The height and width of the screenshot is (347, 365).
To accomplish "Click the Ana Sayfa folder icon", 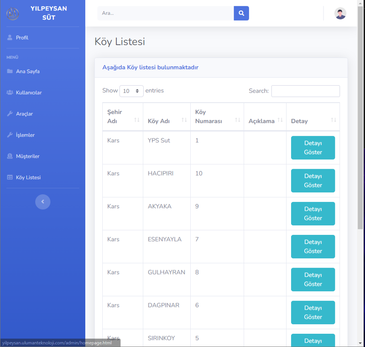I will [x=10, y=72].
